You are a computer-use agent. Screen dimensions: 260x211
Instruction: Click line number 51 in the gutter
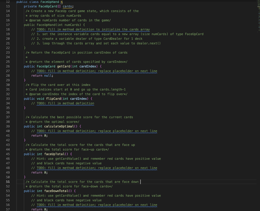pos(8,182)
